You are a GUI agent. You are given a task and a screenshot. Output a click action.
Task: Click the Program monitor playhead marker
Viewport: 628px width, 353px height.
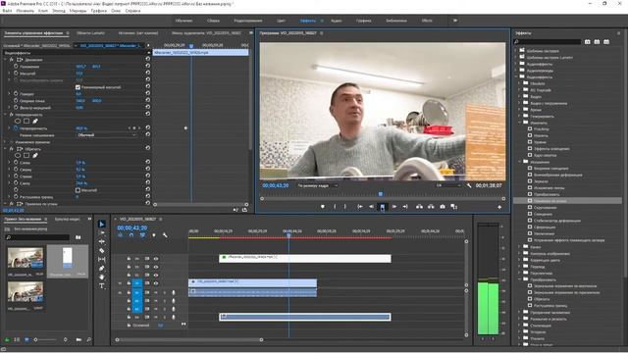tap(381, 194)
